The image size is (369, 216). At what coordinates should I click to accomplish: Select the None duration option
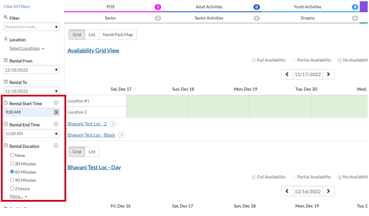[x=12, y=155]
